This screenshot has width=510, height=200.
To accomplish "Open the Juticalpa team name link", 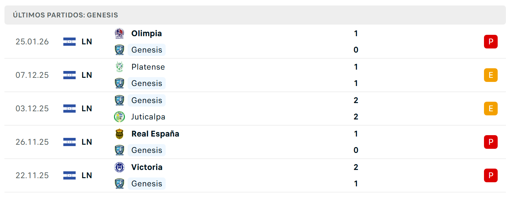I will 148,117.
